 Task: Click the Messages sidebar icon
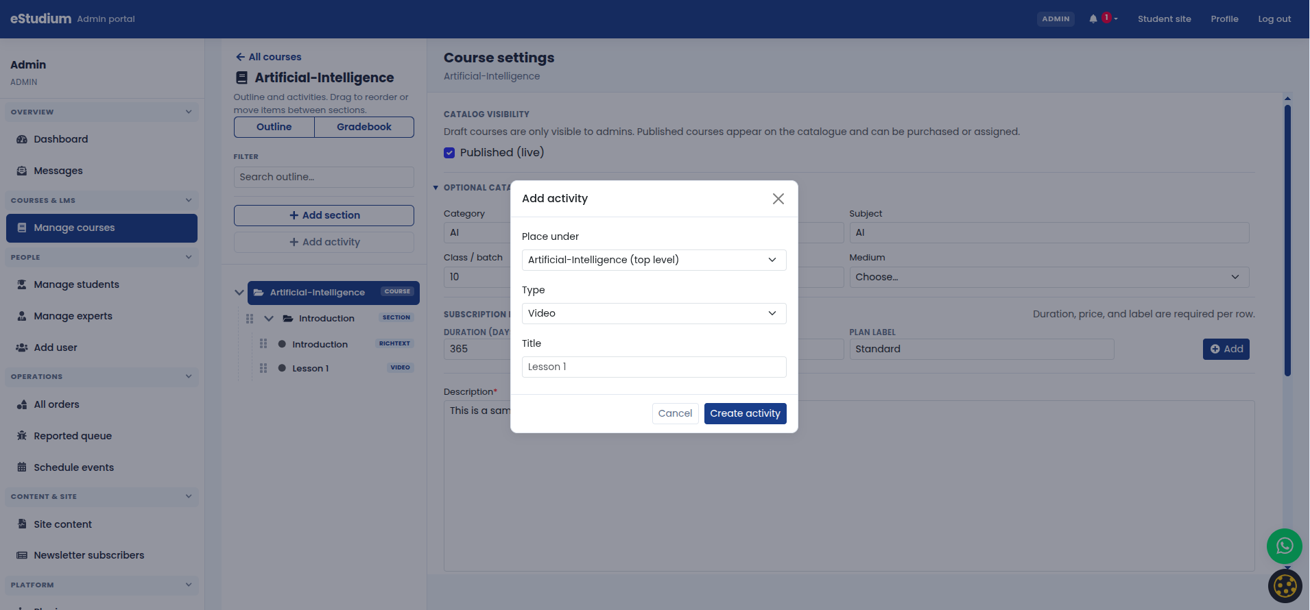click(22, 171)
